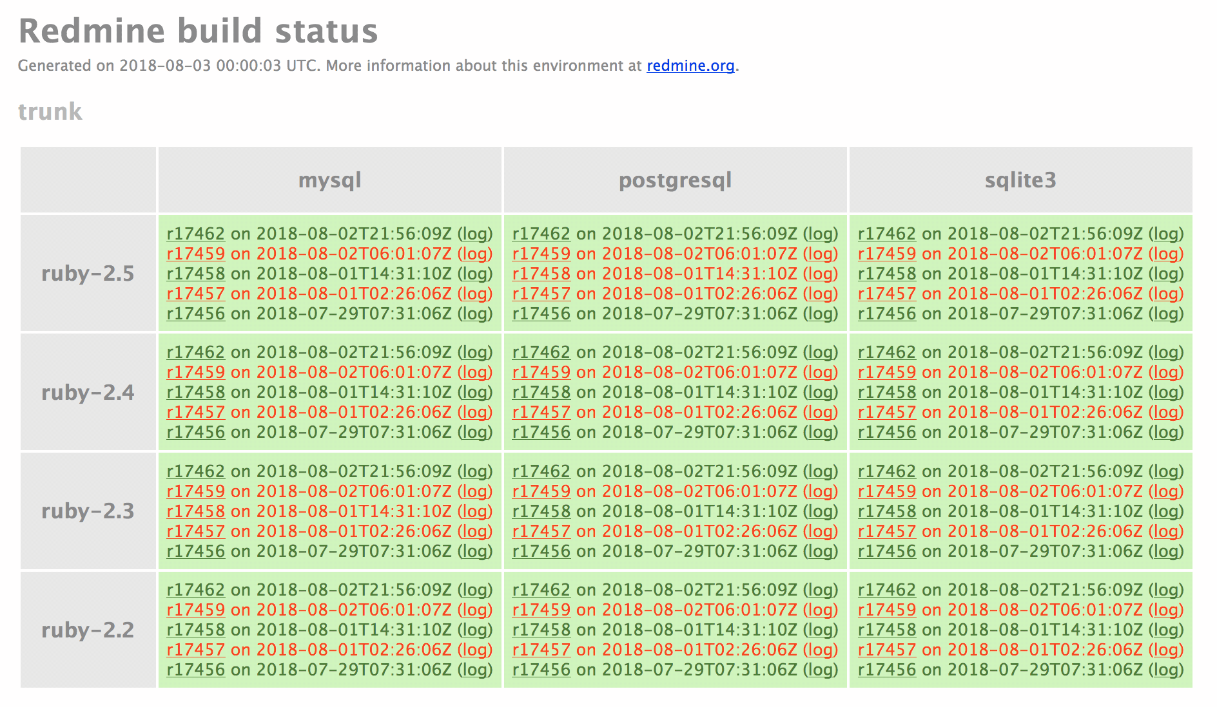The width and height of the screenshot is (1217, 707).
Task: Open r17456 link in ruby-2.2 sqlite3 cell
Action: 887,670
